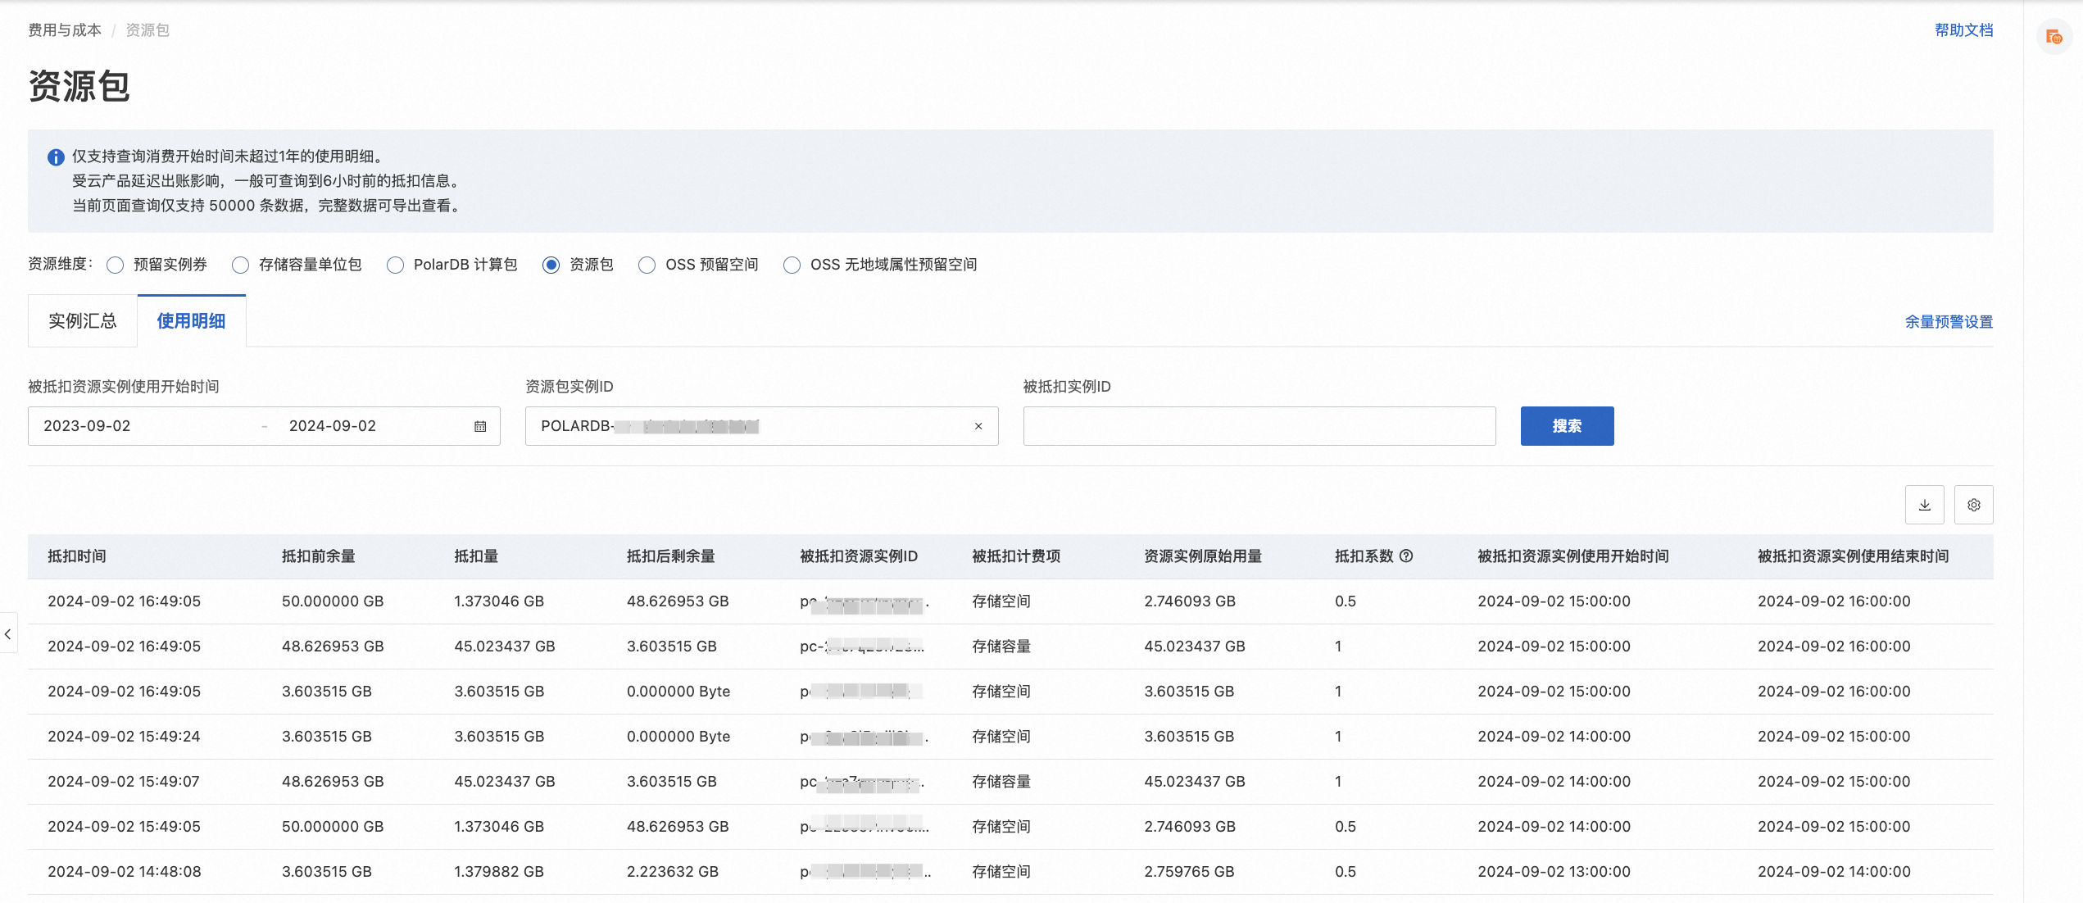The width and height of the screenshot is (2083, 903).
Task: Click the 抵扣量 column header
Action: (x=476, y=556)
